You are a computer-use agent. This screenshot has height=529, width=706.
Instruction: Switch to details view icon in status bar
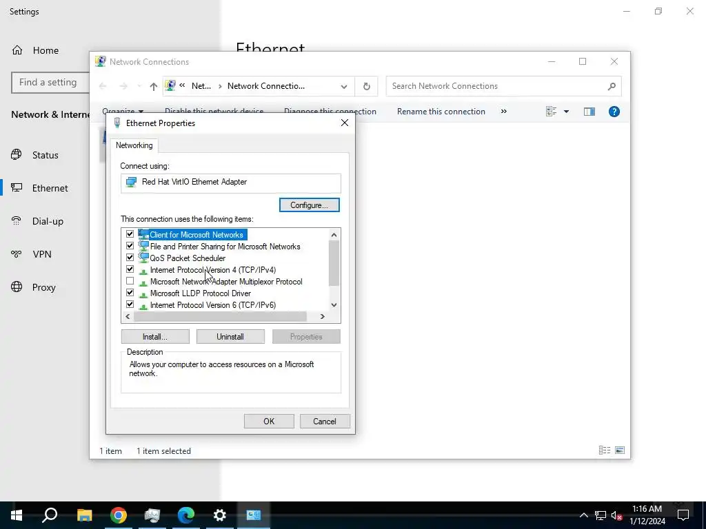[605, 450]
